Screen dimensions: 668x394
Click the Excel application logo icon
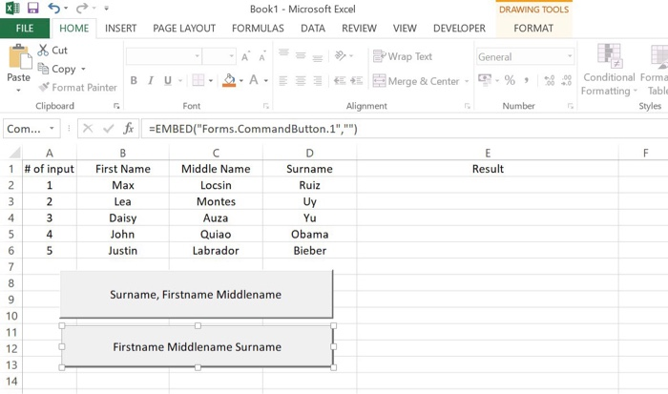[12, 8]
